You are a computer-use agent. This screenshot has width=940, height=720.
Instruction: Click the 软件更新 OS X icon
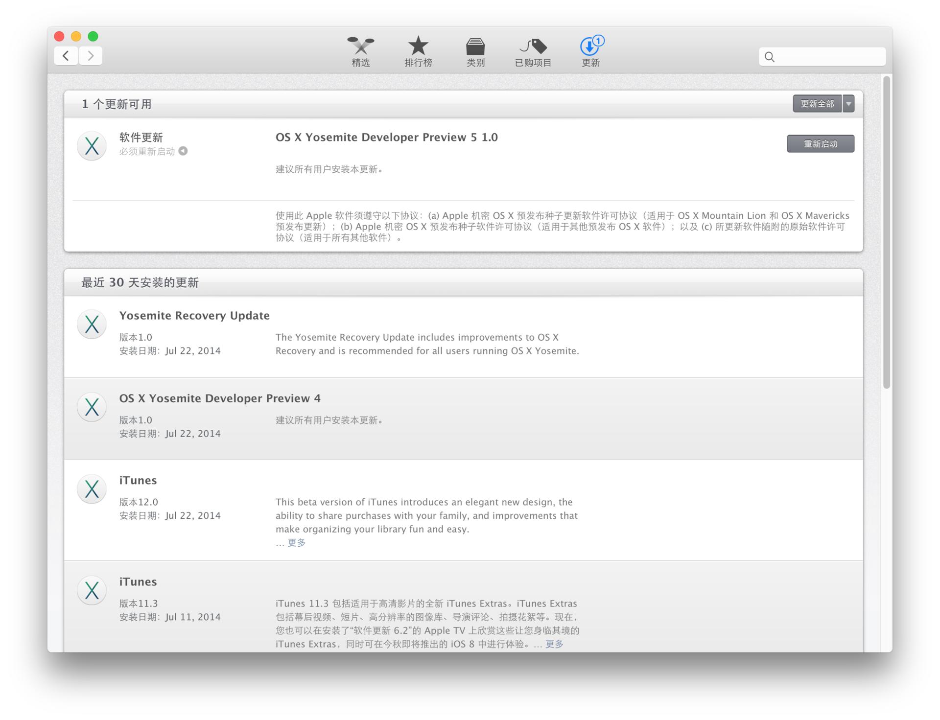(92, 146)
